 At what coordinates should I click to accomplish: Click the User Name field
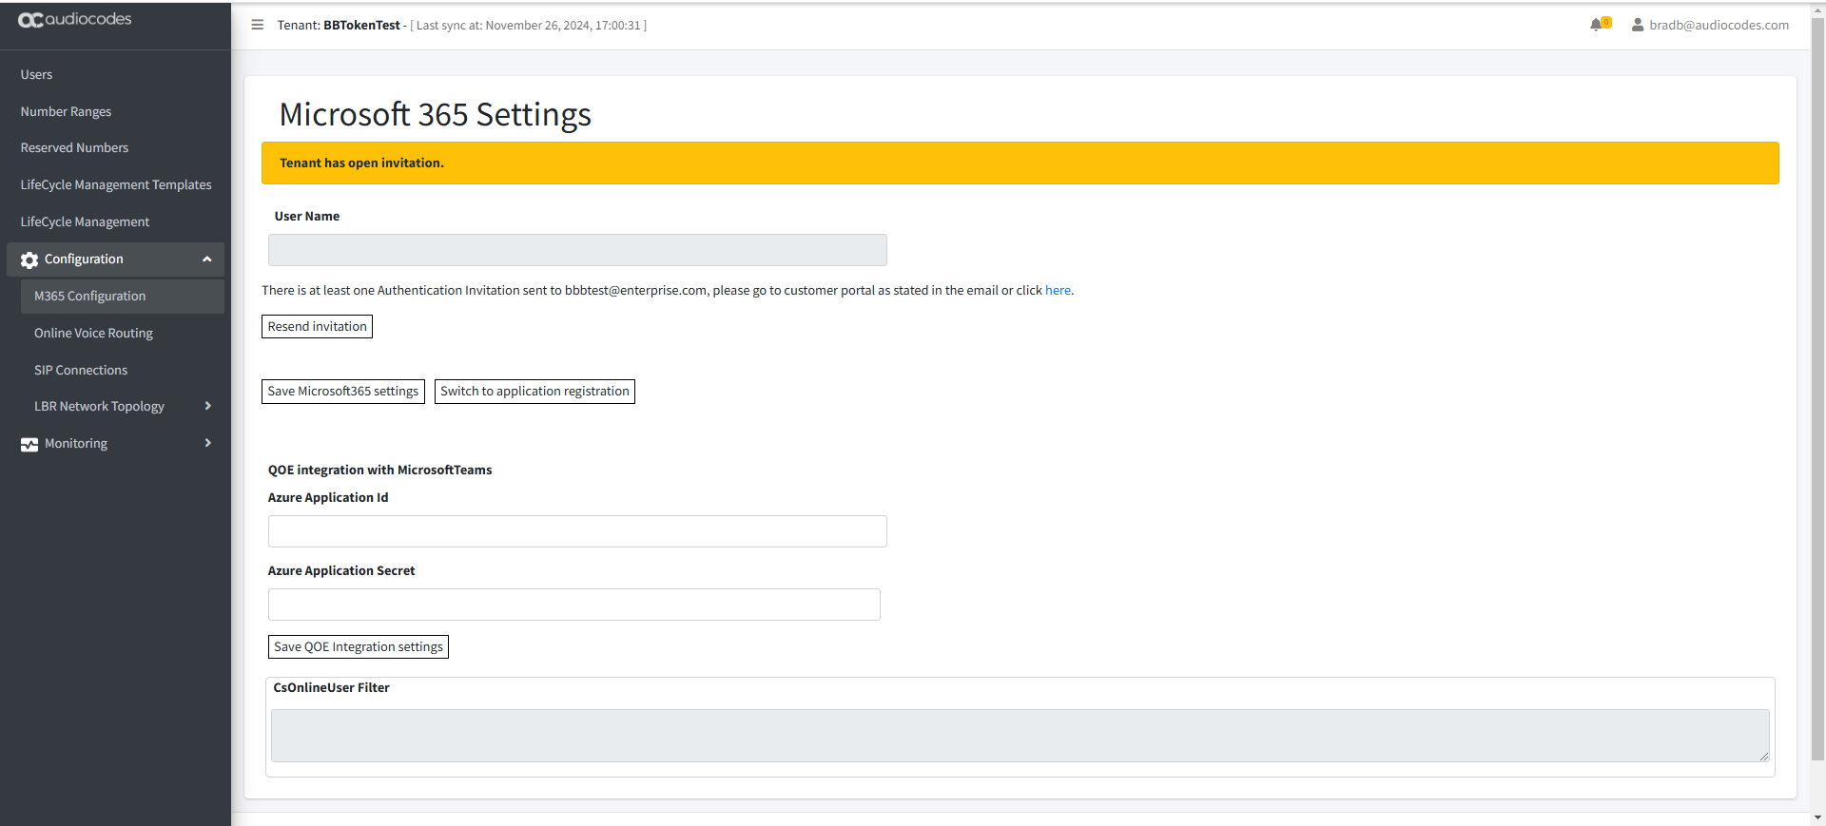(577, 250)
